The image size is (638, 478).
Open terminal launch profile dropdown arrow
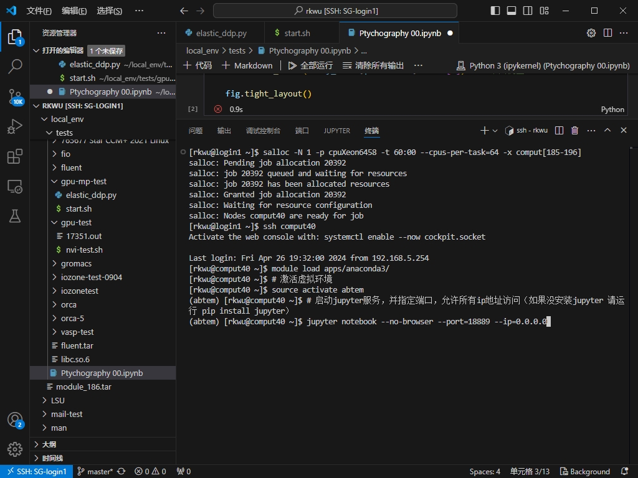[x=495, y=131]
